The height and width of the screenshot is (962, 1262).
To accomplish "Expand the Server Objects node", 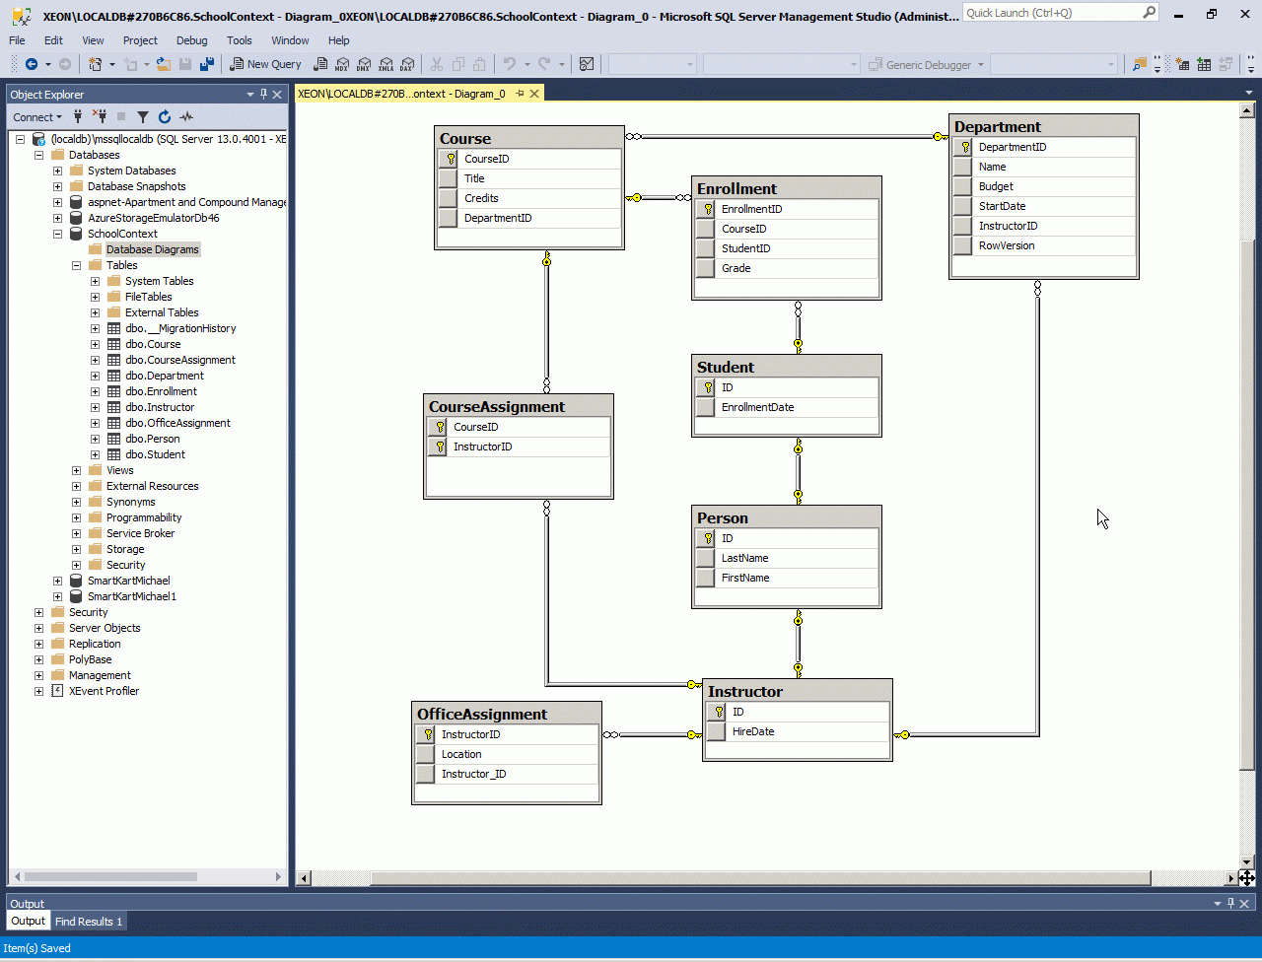I will click(39, 628).
